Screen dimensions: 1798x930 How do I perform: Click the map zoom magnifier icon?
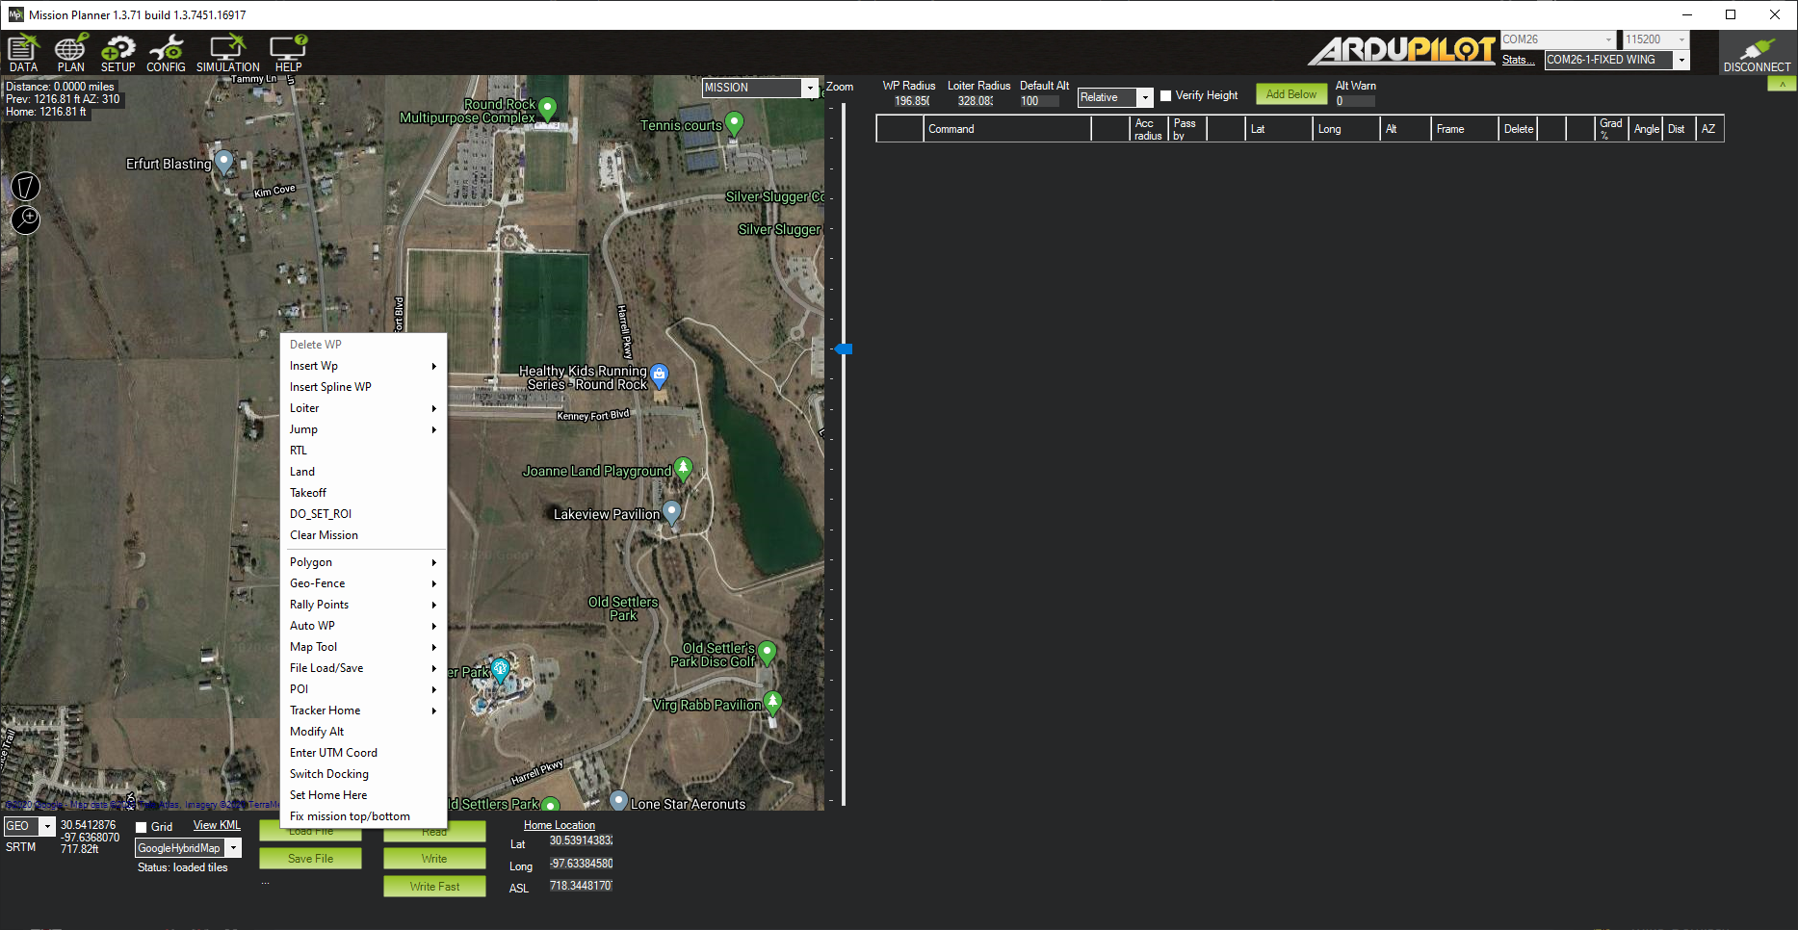[x=26, y=220]
